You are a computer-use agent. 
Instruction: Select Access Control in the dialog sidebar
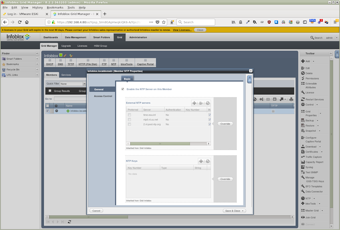pyautogui.click(x=103, y=96)
